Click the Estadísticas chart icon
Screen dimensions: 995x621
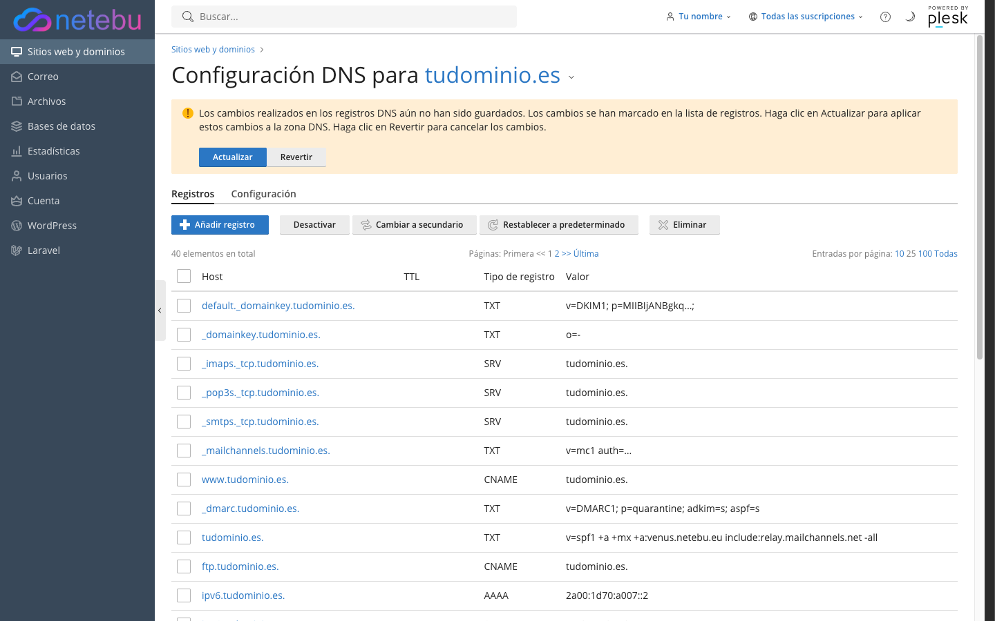[x=17, y=151]
